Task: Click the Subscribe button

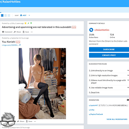Action: click(109, 49)
